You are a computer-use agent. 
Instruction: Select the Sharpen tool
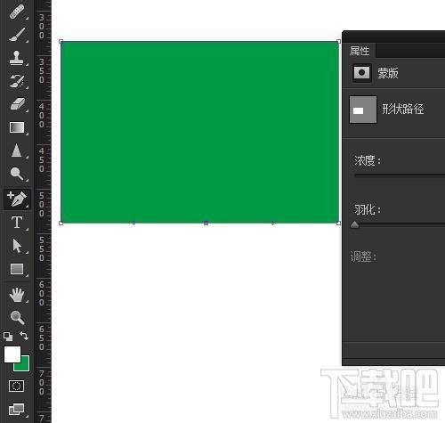click(17, 150)
